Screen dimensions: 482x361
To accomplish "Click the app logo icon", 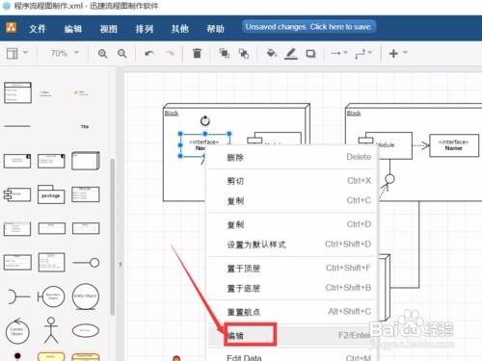I will point(12,28).
